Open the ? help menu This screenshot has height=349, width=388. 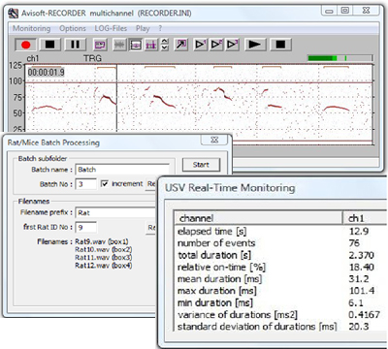pyautogui.click(x=160, y=28)
